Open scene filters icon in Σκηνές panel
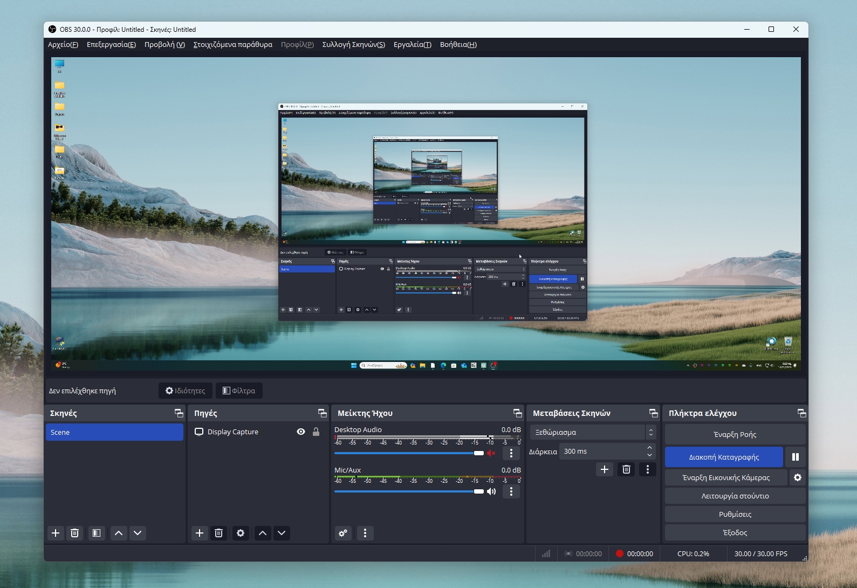This screenshot has width=857, height=588. click(97, 533)
